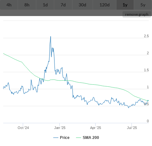Click the active 1y range tab

[x=125, y=5]
